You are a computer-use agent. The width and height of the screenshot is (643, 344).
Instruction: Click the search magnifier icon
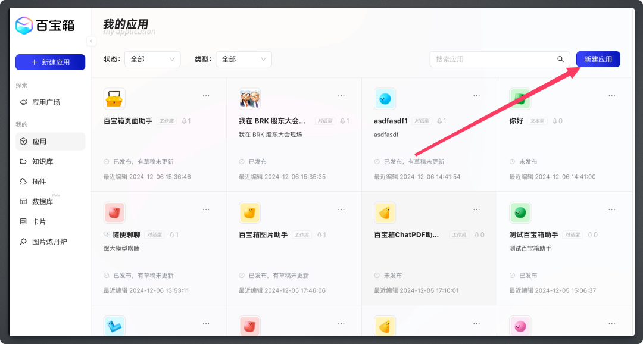(x=561, y=59)
